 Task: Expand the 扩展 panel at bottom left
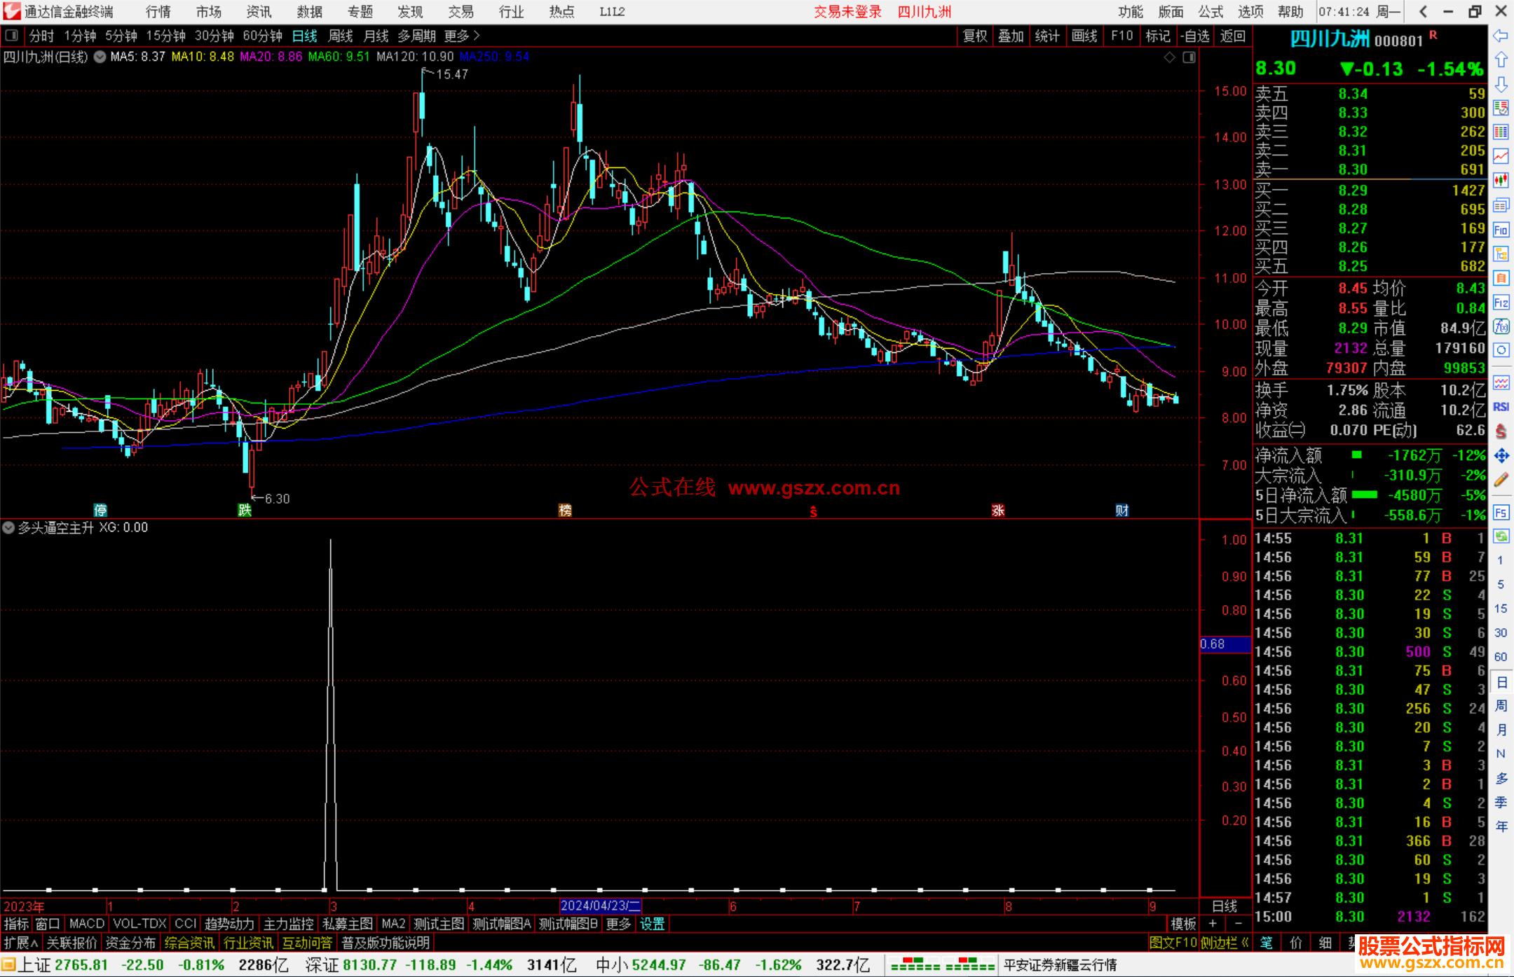click(x=20, y=943)
